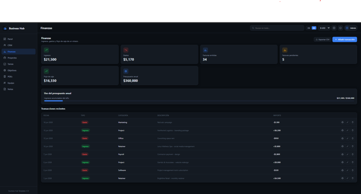Delete the Marketing -$1,100 transaction

pyautogui.click(x=352, y=122)
